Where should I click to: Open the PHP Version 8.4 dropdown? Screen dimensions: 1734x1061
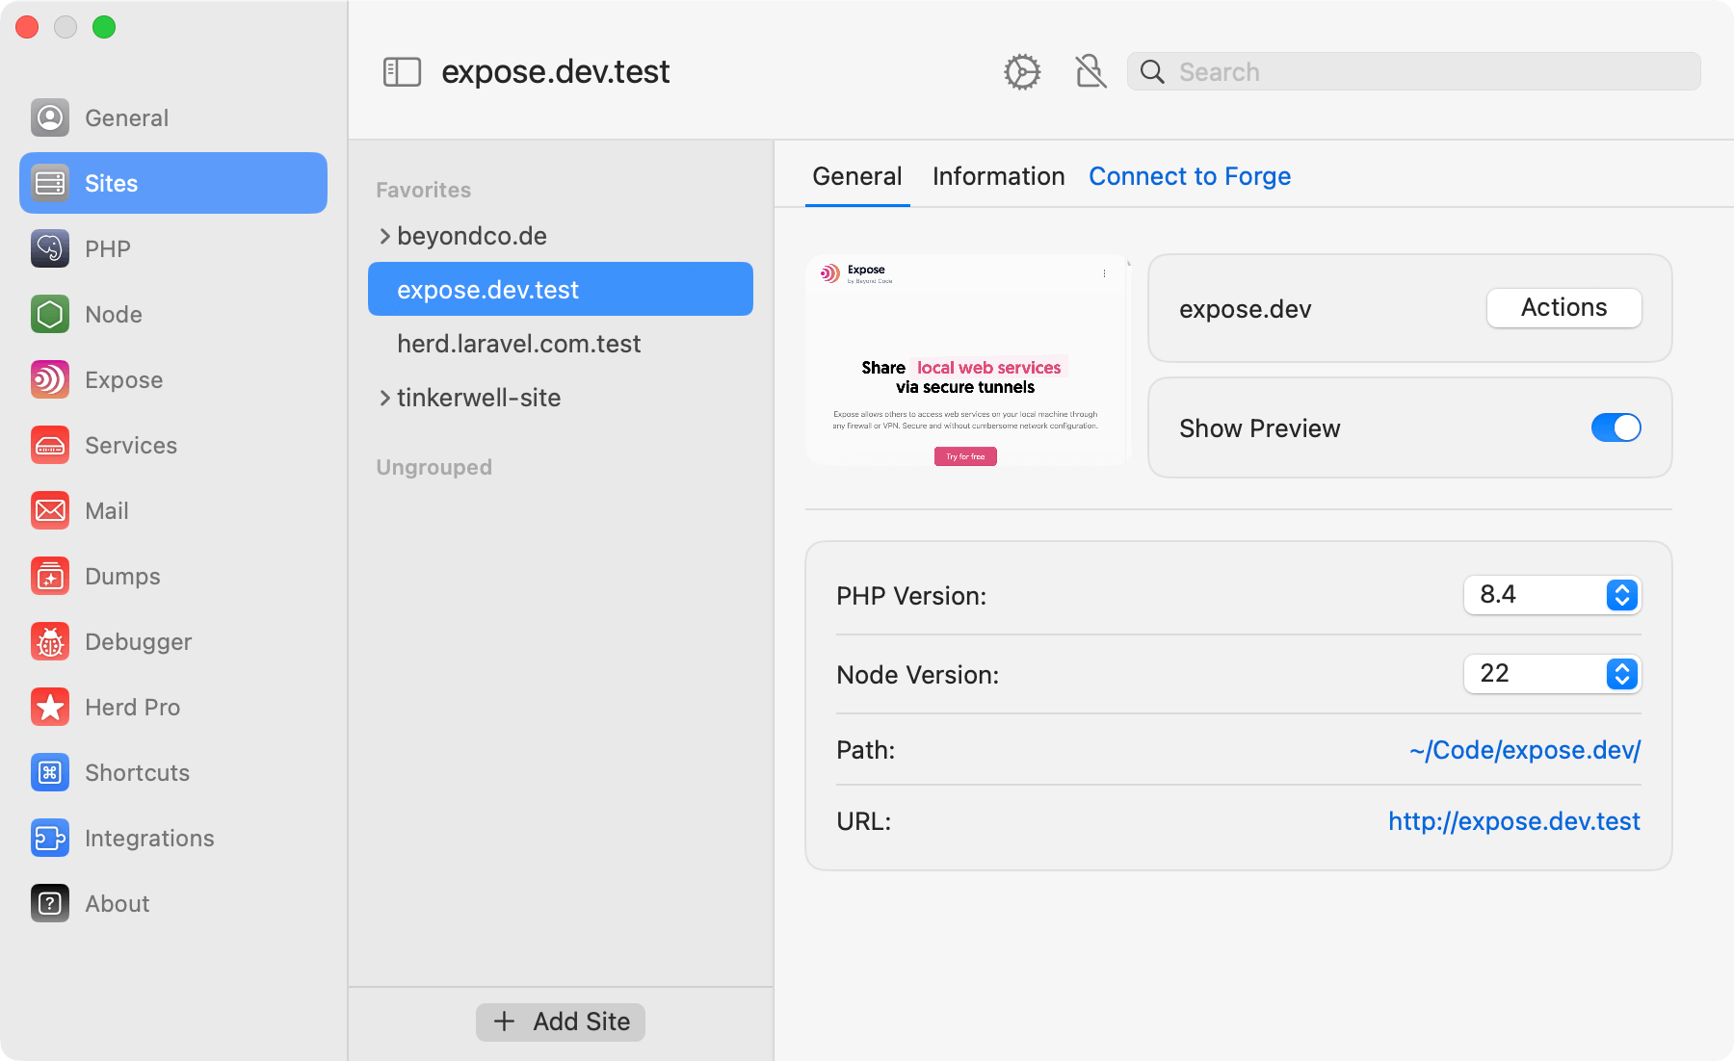[1552, 595]
